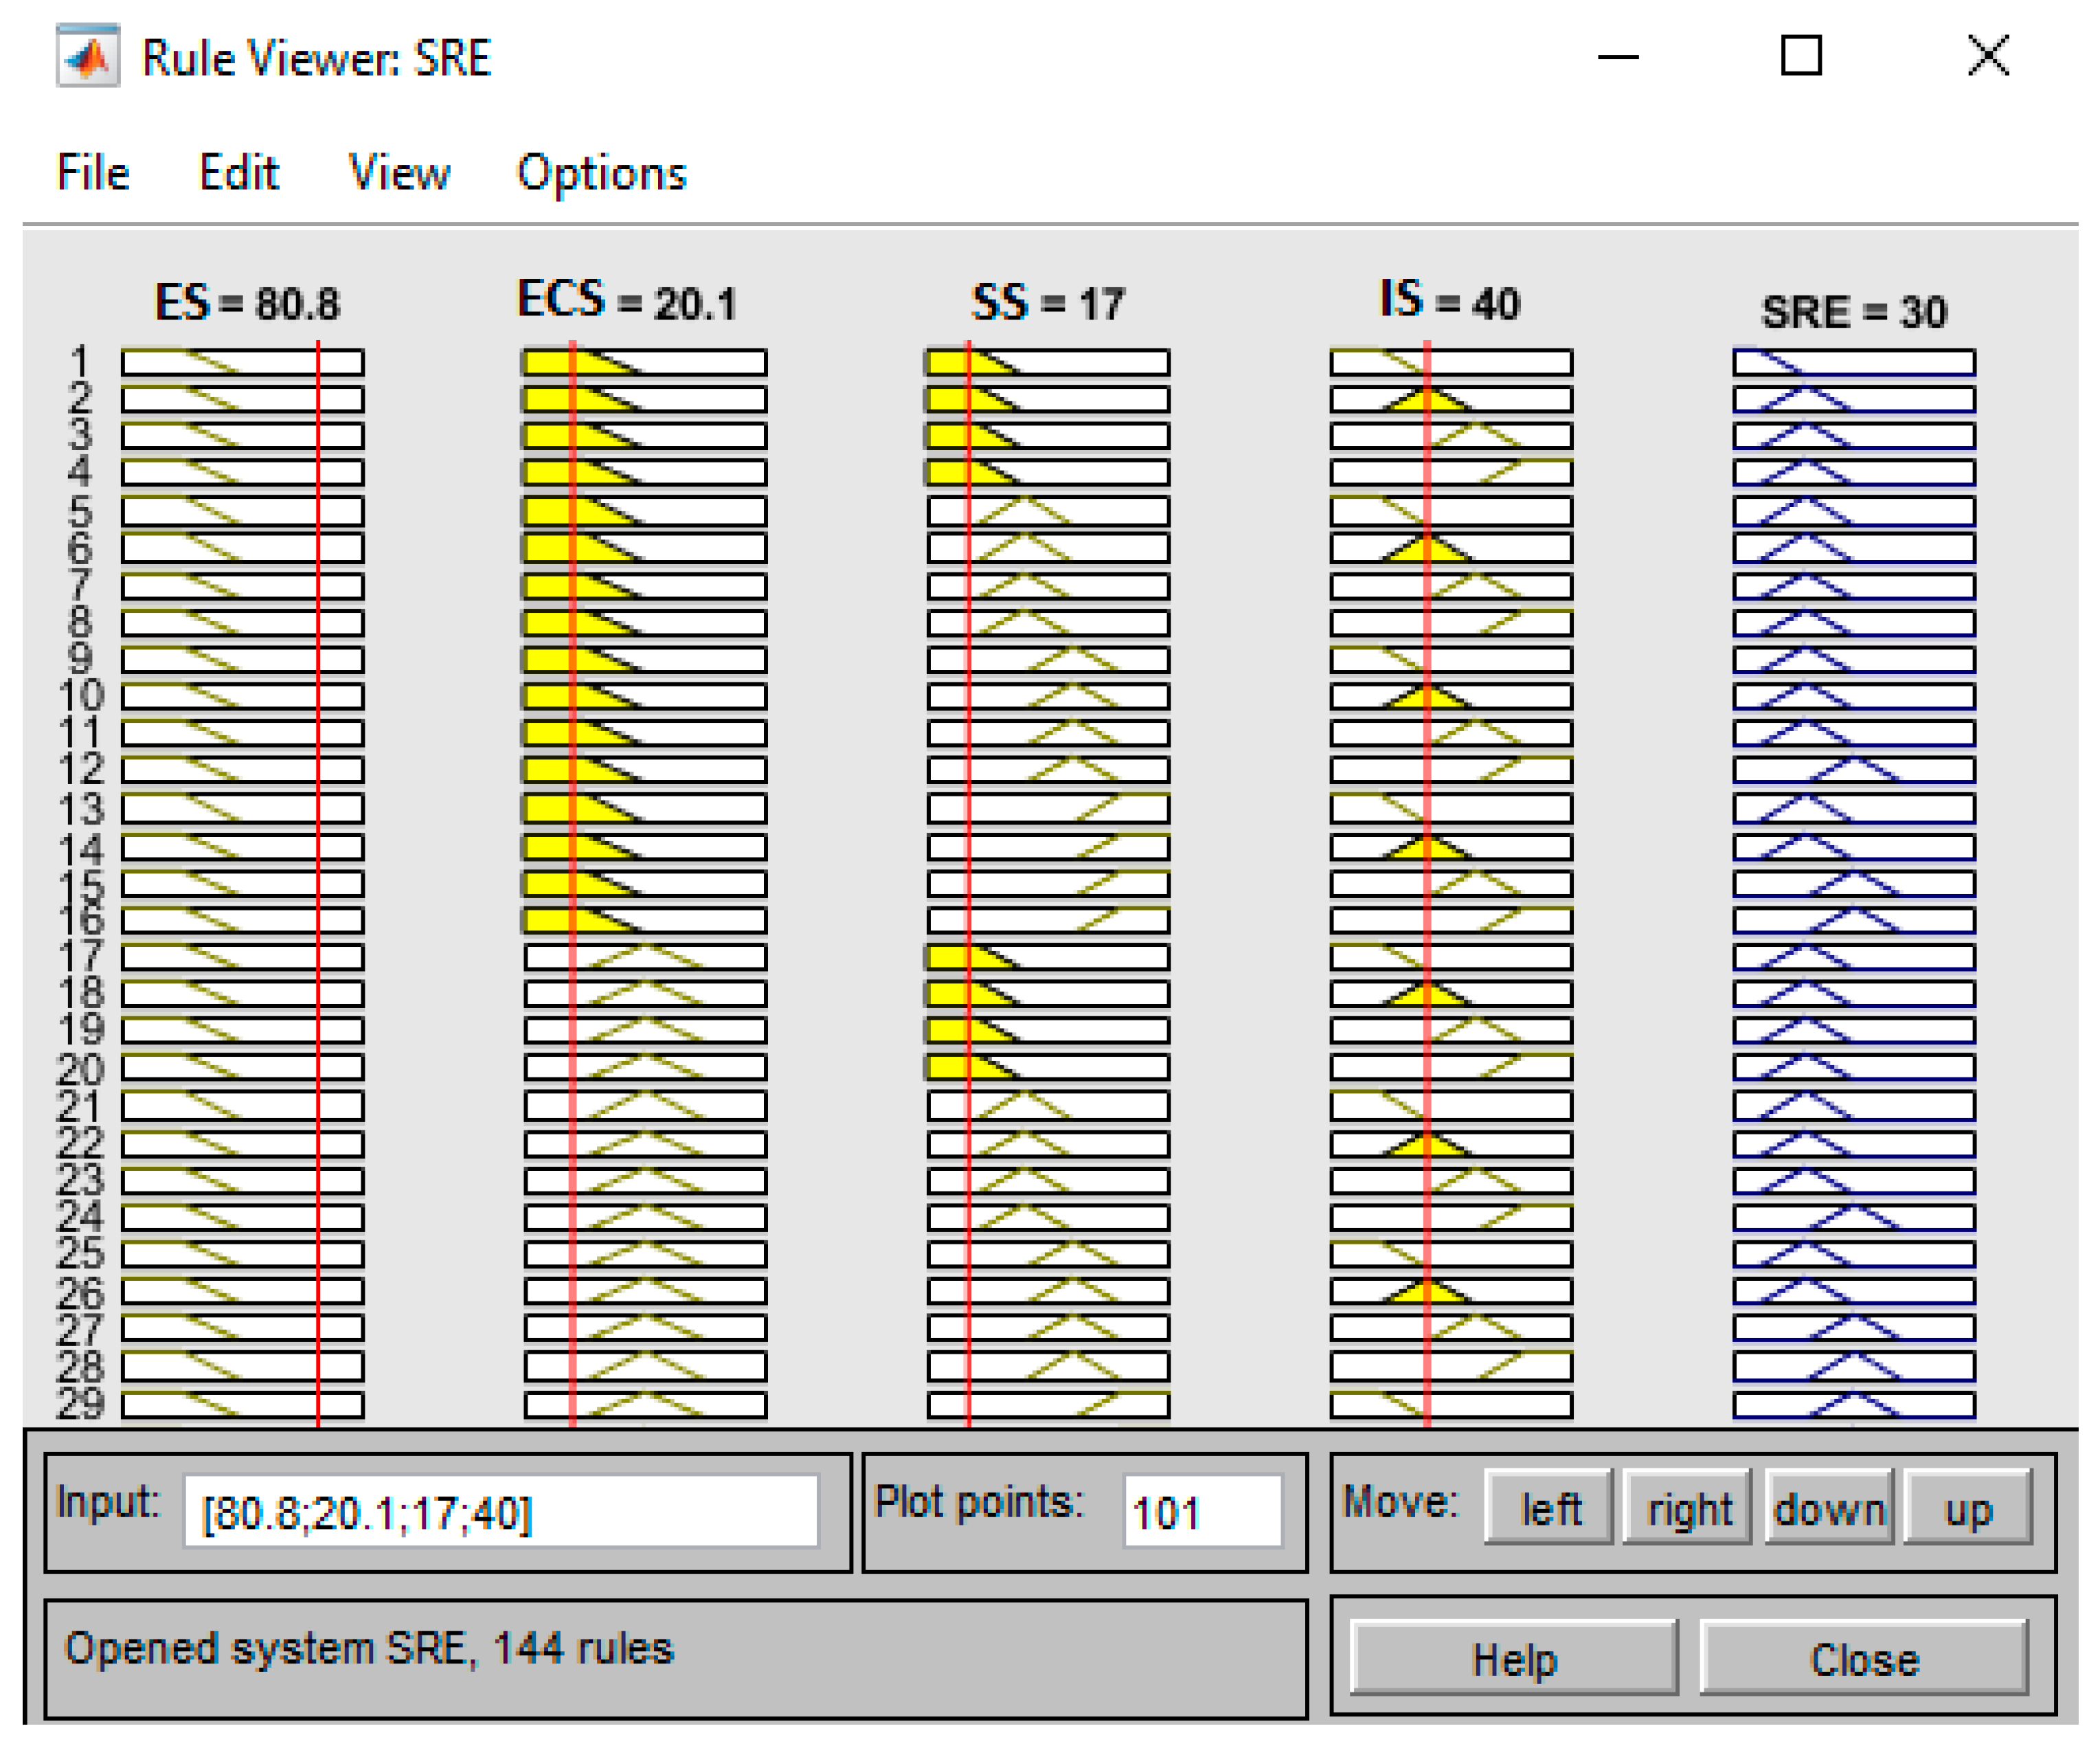The width and height of the screenshot is (2100, 1746).
Task: Select rule number 10 label
Action: (x=81, y=695)
